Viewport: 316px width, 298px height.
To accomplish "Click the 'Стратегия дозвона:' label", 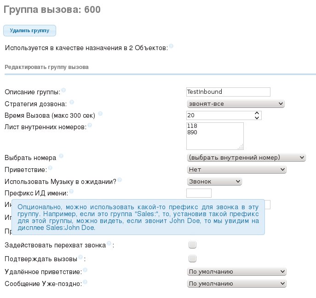I will (36, 104).
